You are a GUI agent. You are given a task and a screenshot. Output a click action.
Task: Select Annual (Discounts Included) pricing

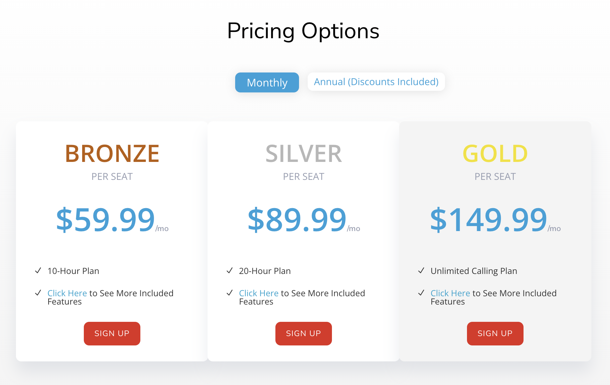(x=376, y=82)
